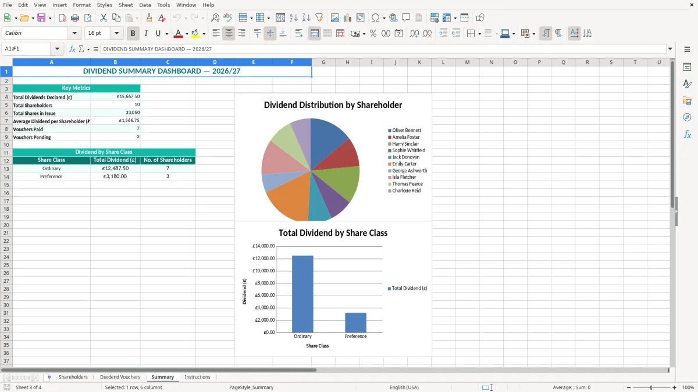Viewport: 698px width, 392px height.
Task: Click the Sort Ascending icon
Action: click(294, 18)
